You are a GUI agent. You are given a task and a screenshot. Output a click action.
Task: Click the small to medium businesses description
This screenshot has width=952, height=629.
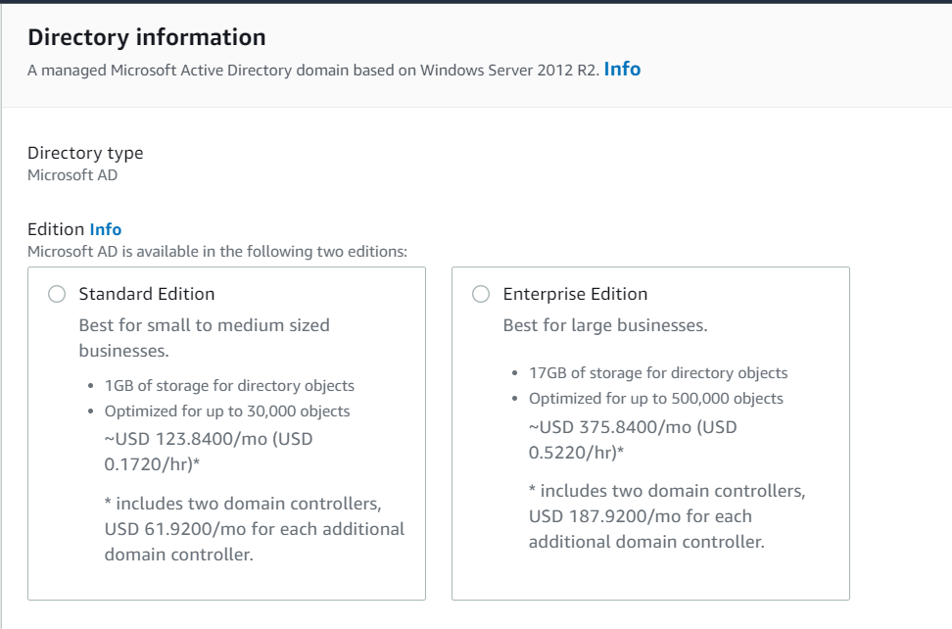tap(204, 337)
